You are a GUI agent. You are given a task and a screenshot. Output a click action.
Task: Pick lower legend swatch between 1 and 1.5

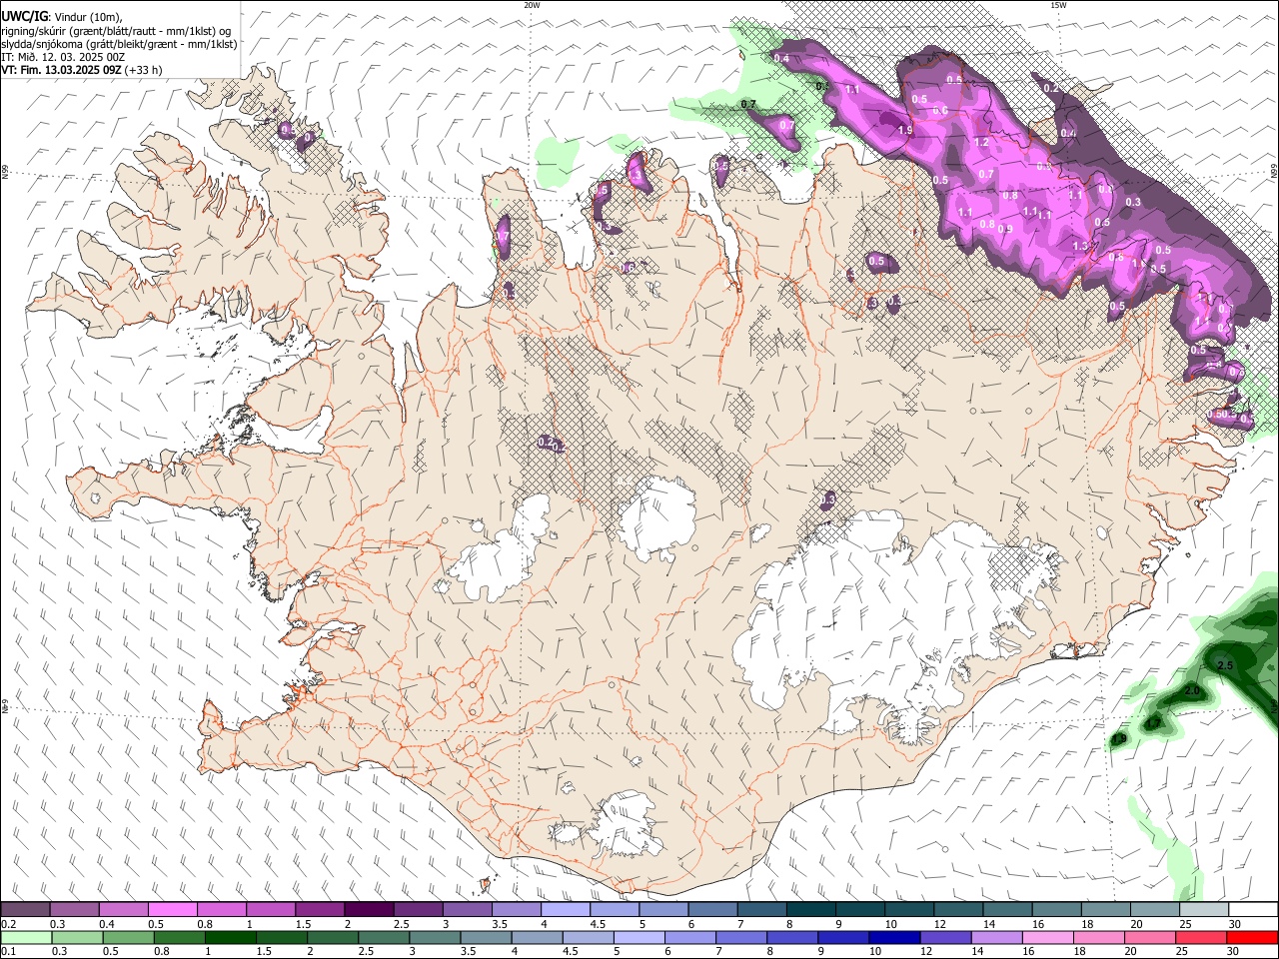(230, 938)
